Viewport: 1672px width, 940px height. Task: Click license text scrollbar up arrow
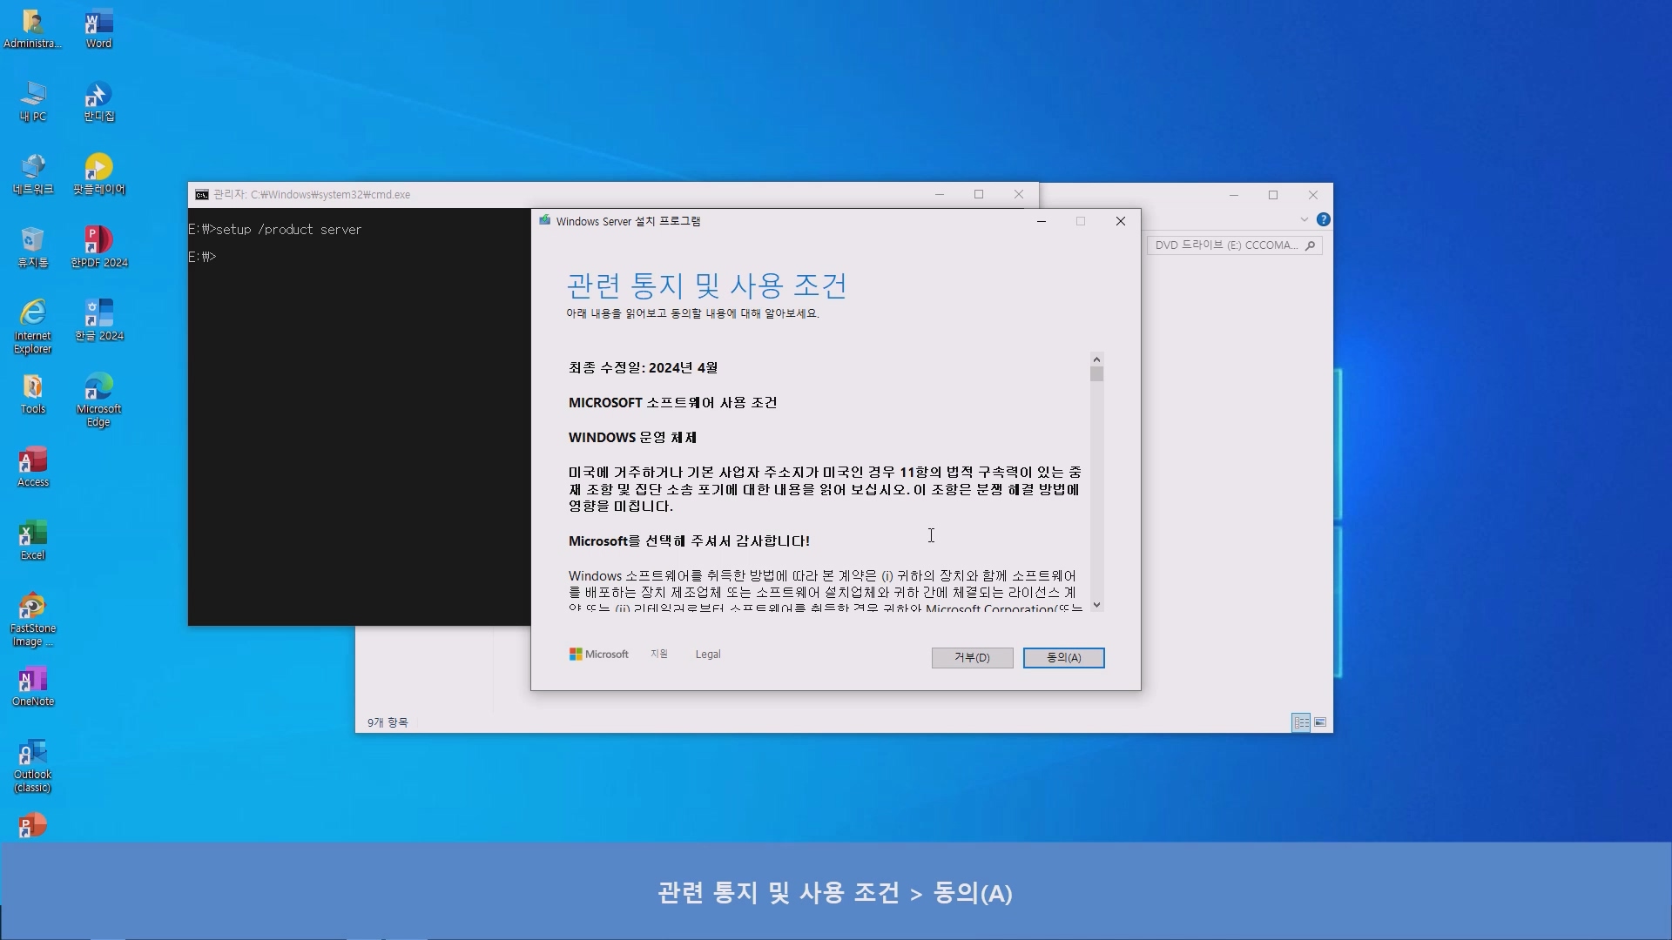click(1096, 359)
